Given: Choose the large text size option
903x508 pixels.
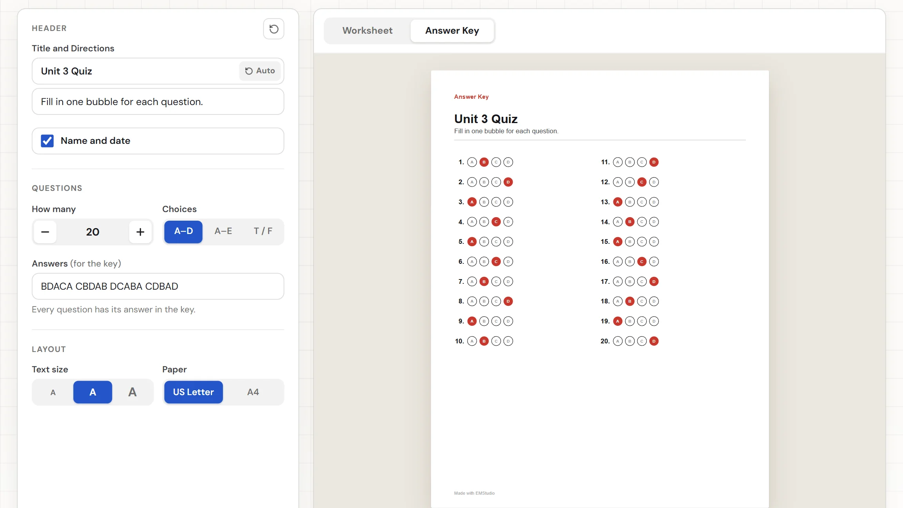Looking at the screenshot, I should point(132,392).
